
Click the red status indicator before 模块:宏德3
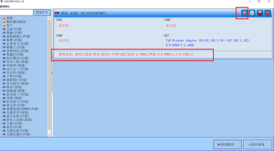tap(57, 13)
